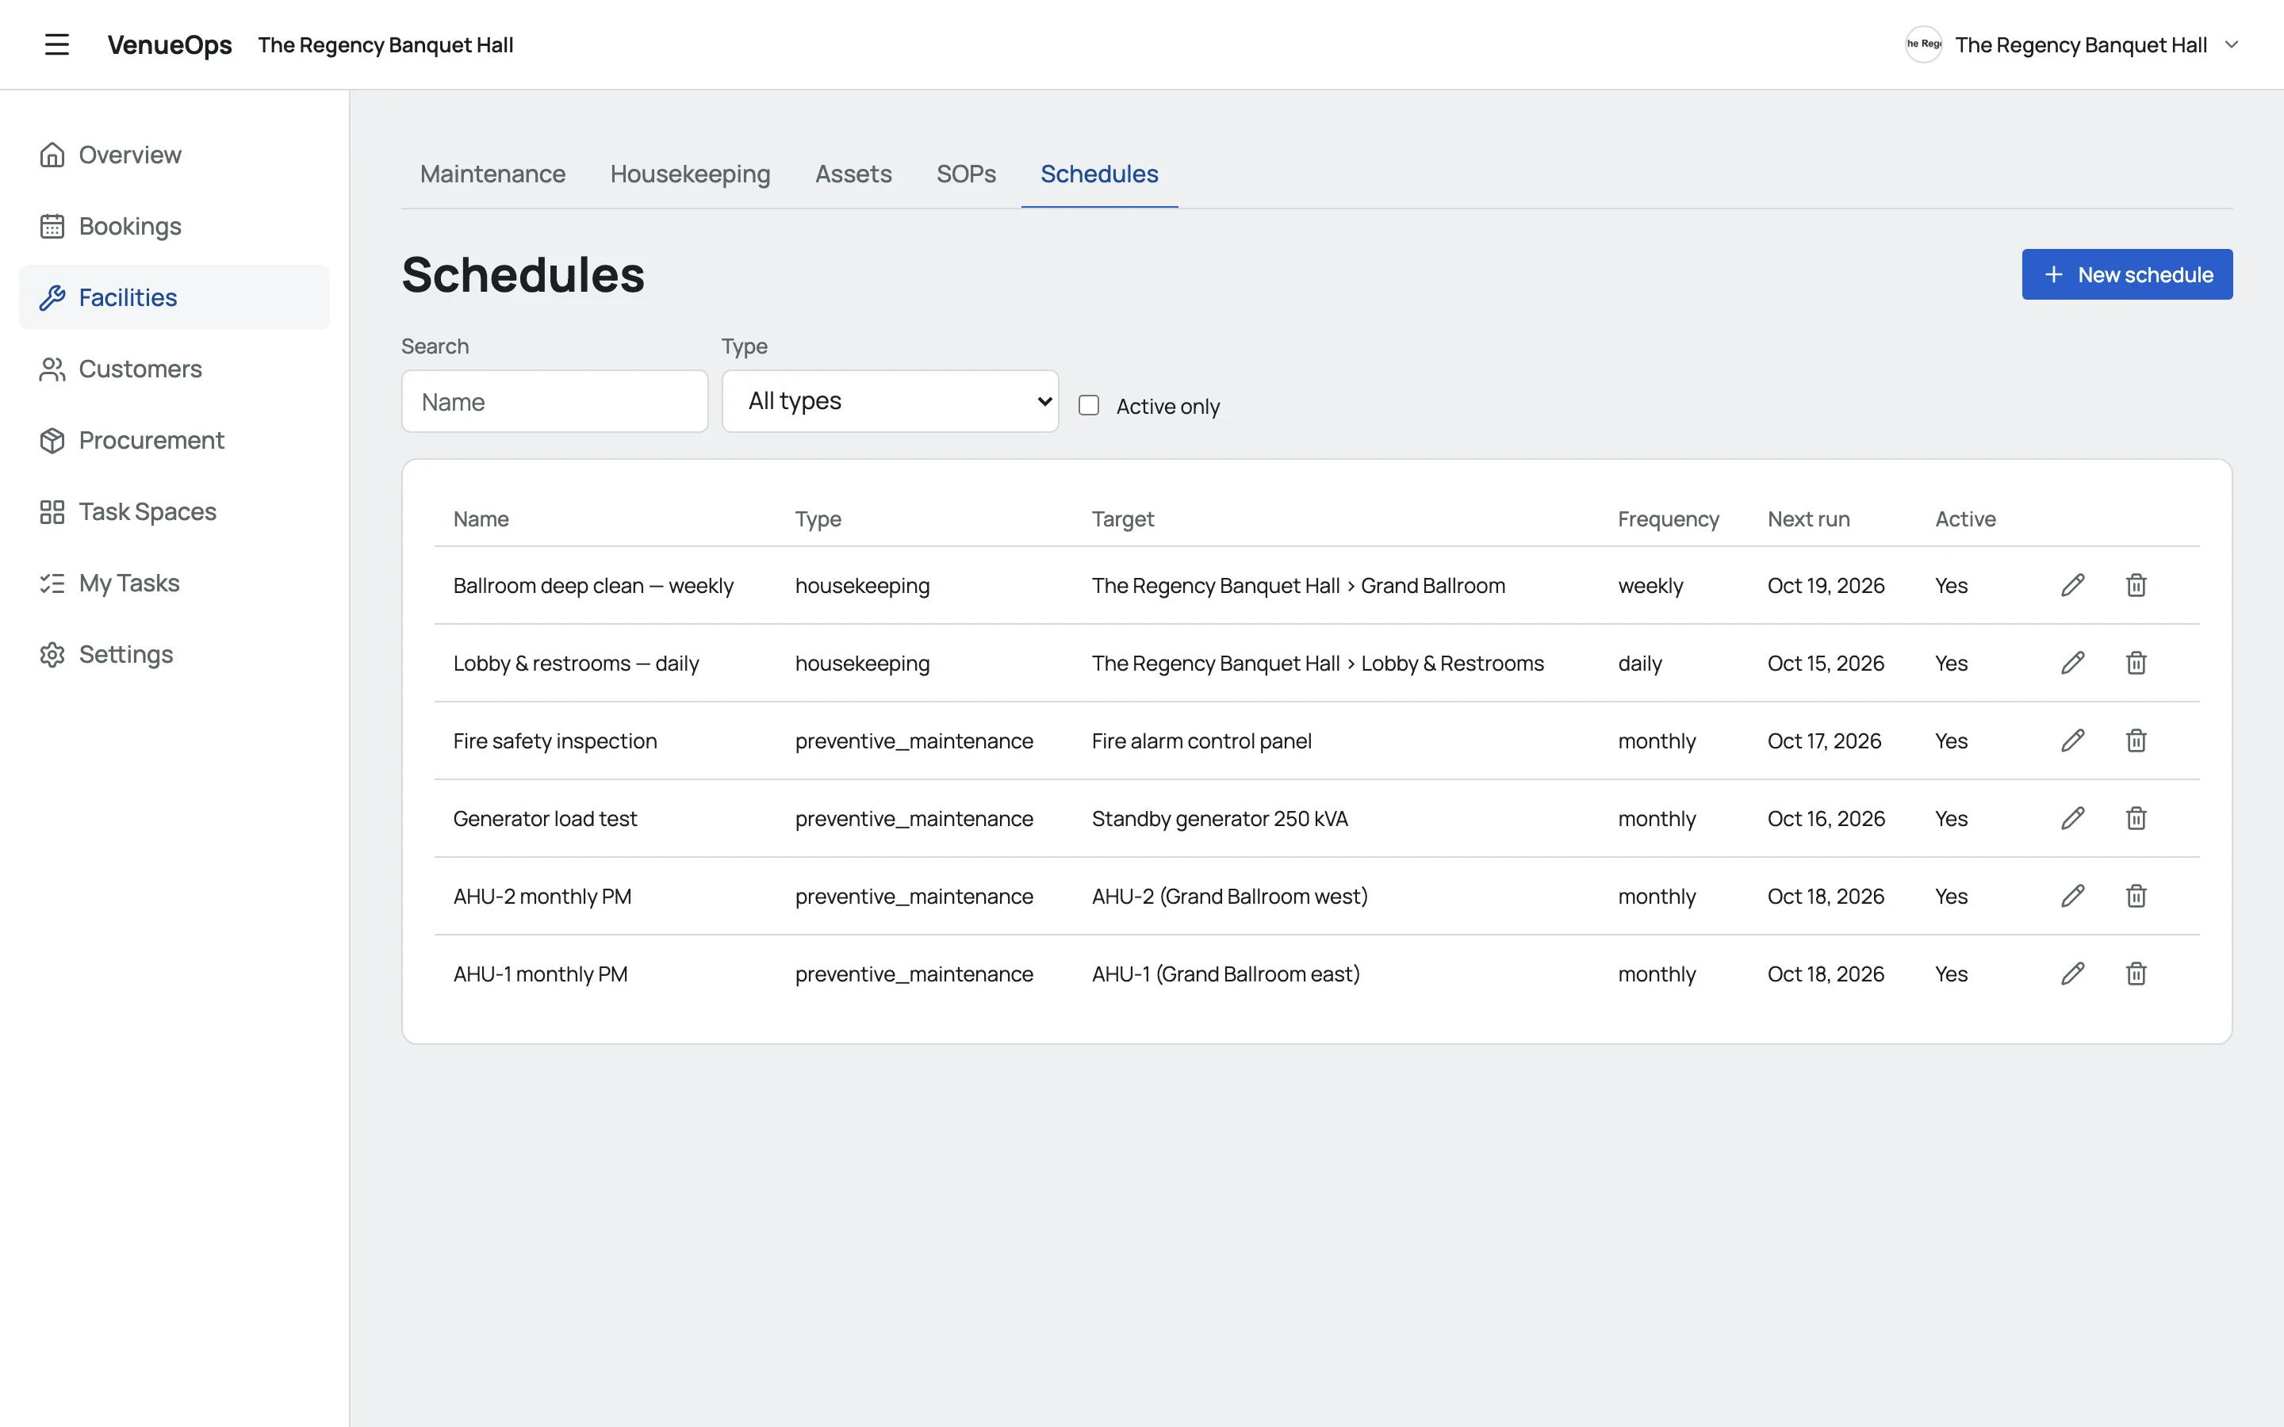
Task: Focus the Name search field
Action: (554, 401)
